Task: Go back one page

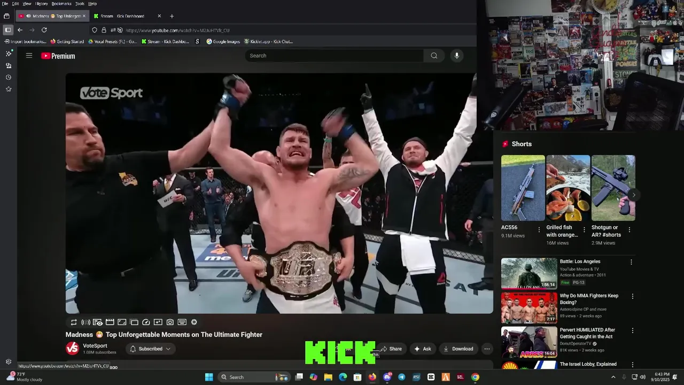Action: tap(20, 30)
